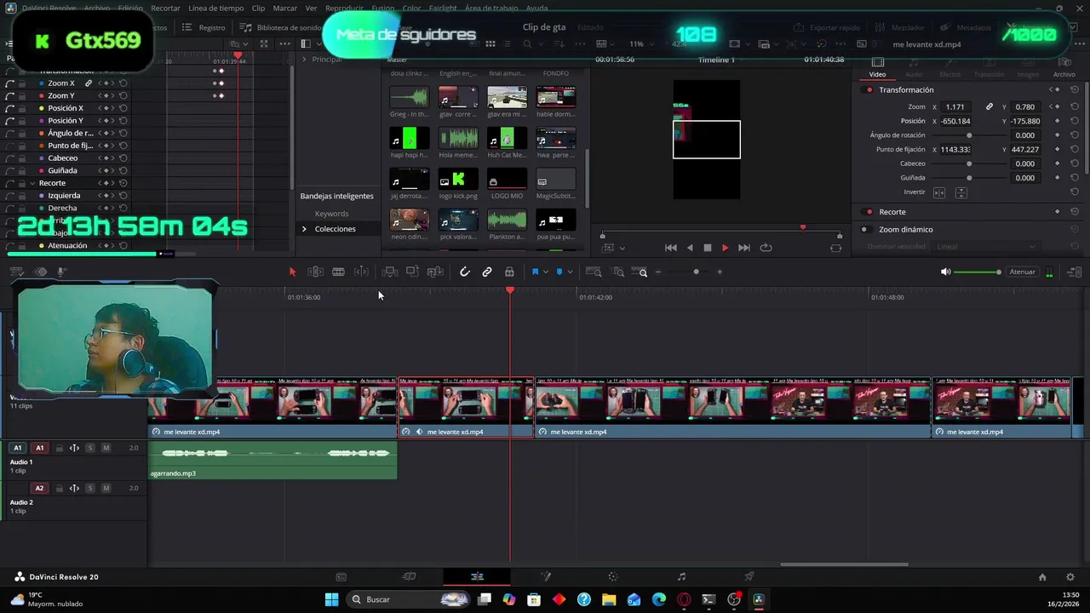Viewport: 1090px width, 613px height.
Task: Expand the Colecciones bin
Action: click(x=304, y=229)
